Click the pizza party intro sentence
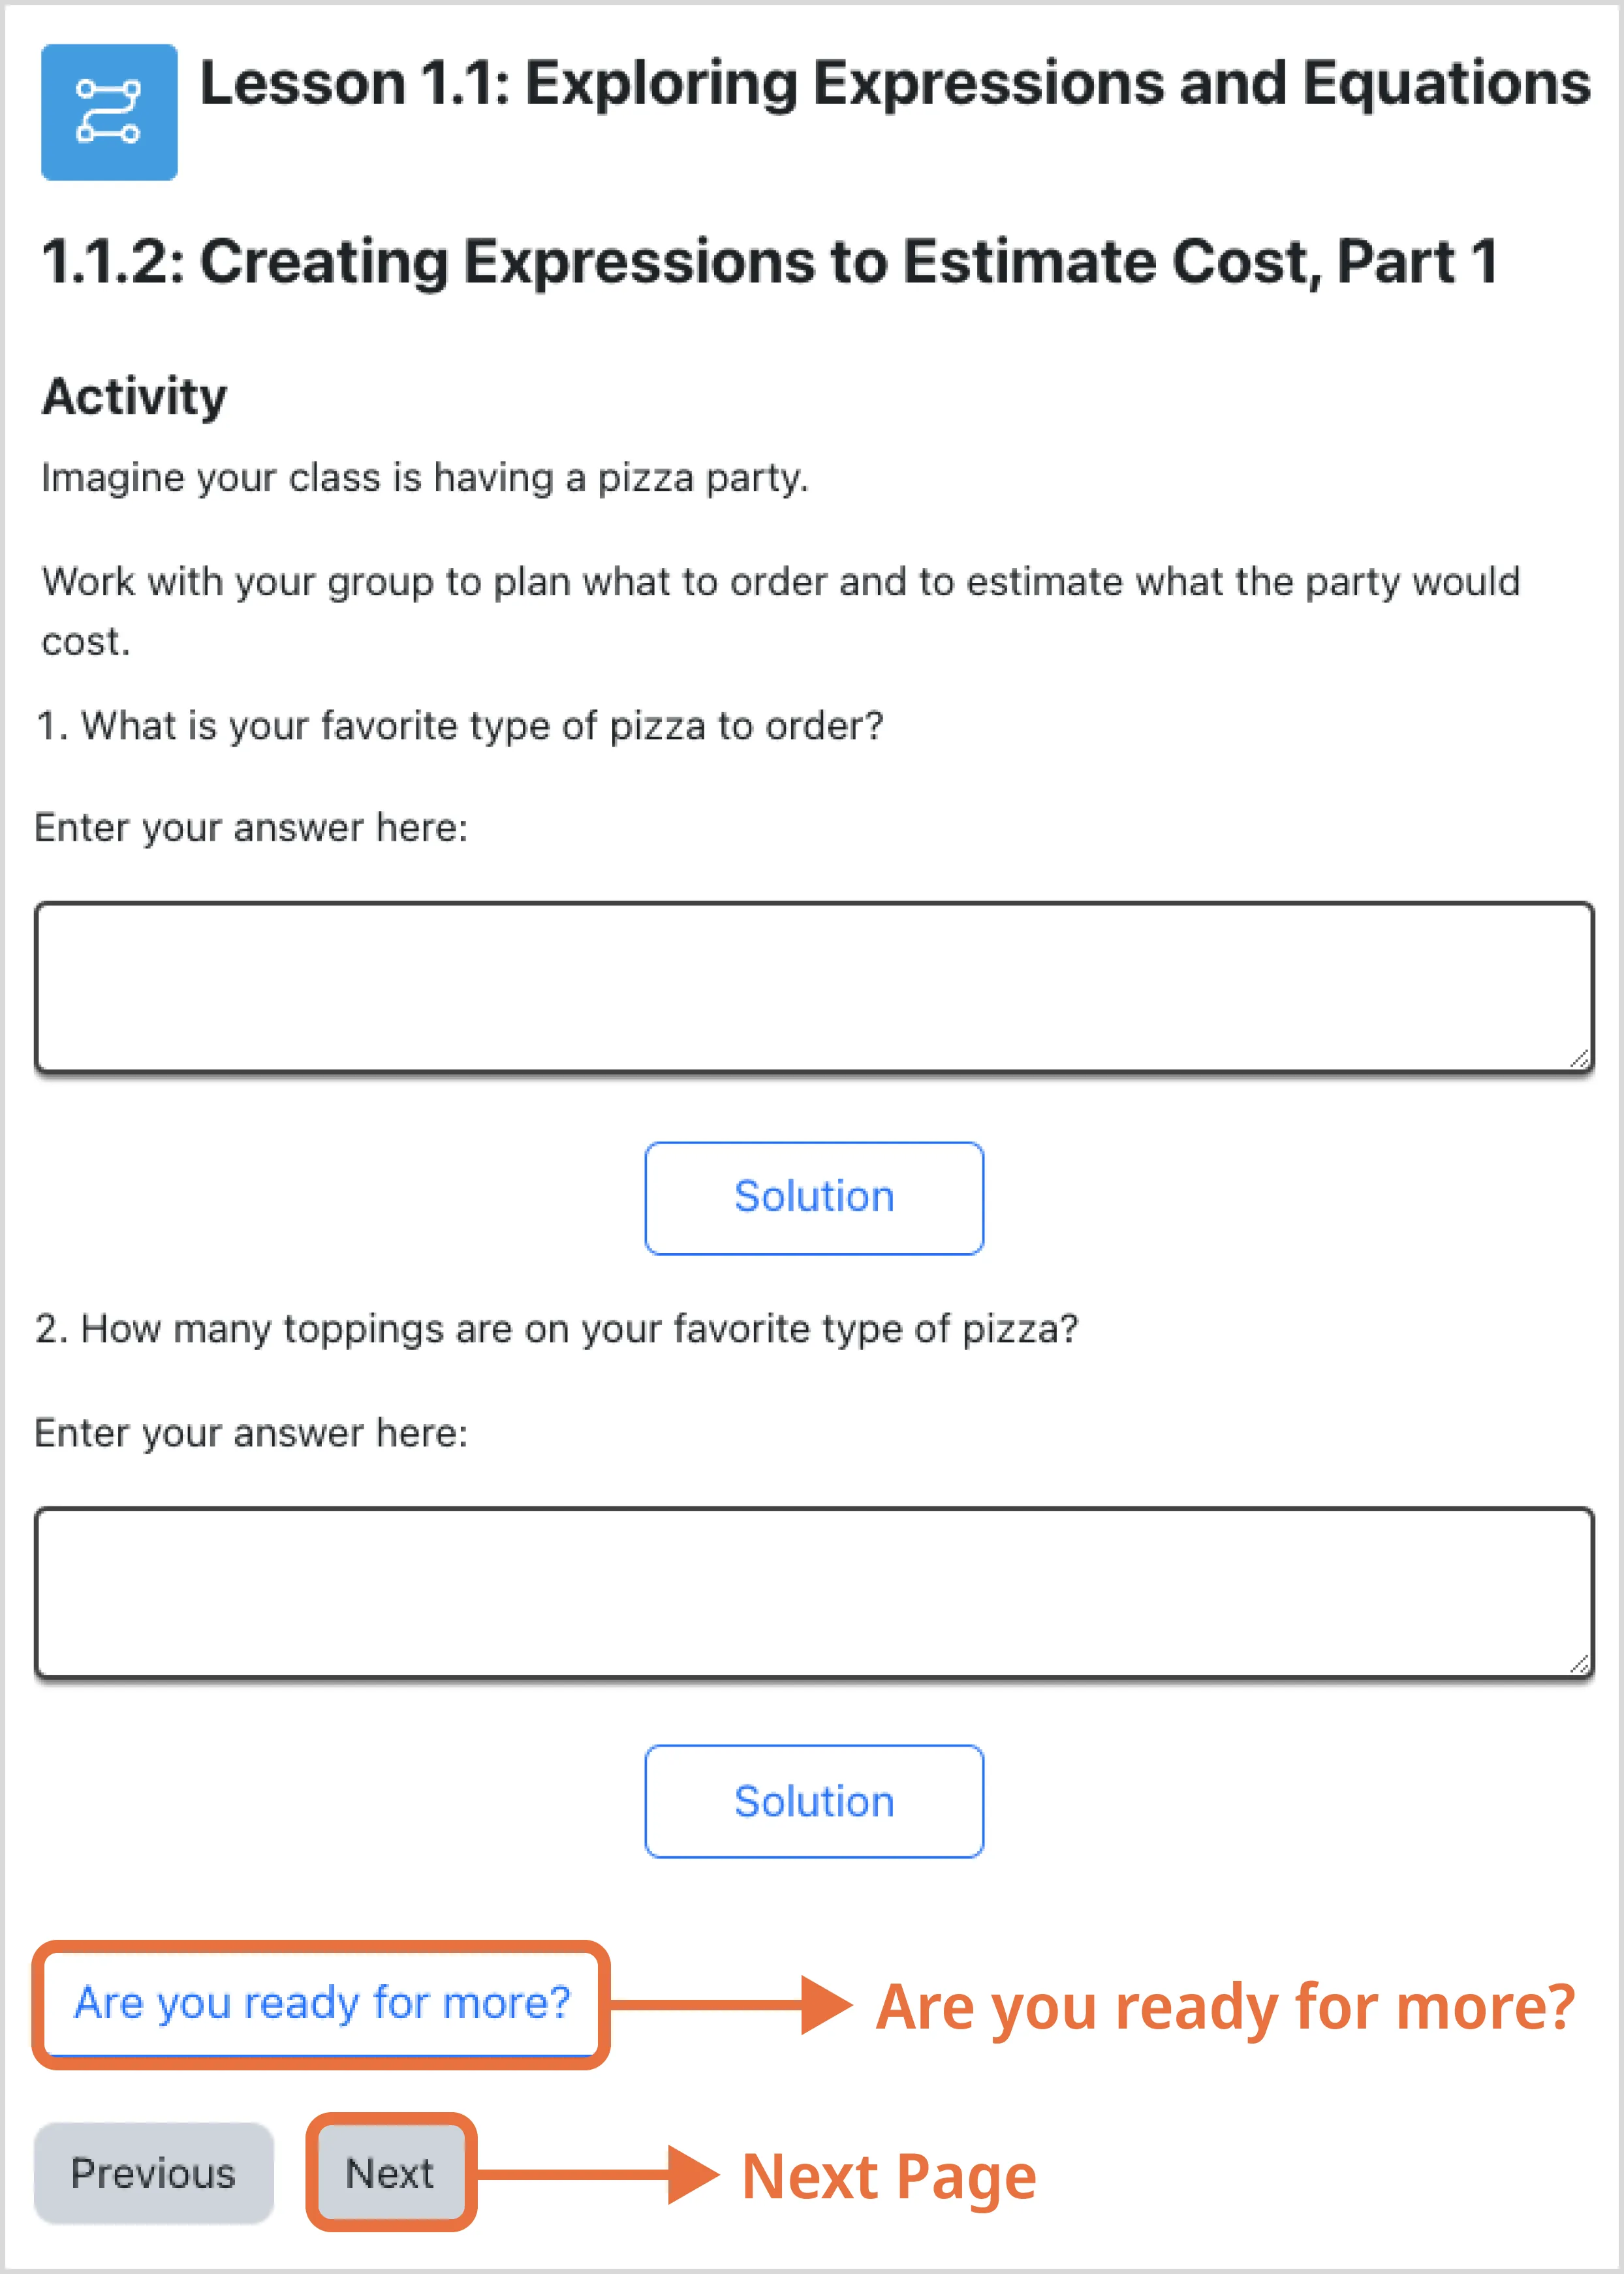This screenshot has width=1624, height=2274. click(x=425, y=478)
